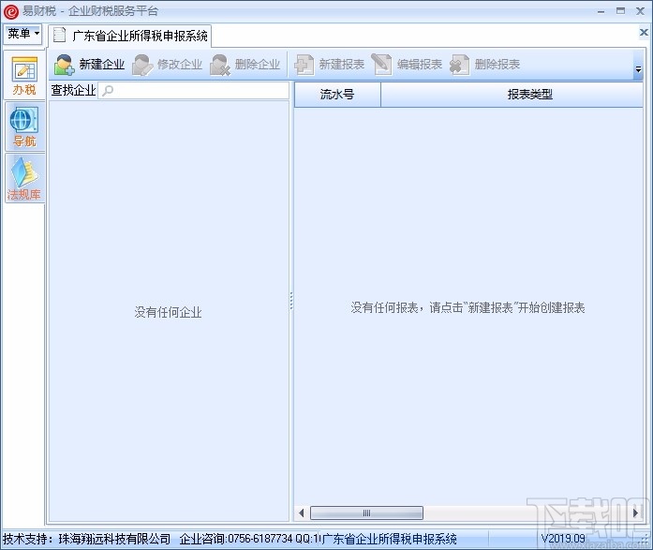Close the 易财税 window
Viewport: 653px width, 550px height.
click(641, 11)
